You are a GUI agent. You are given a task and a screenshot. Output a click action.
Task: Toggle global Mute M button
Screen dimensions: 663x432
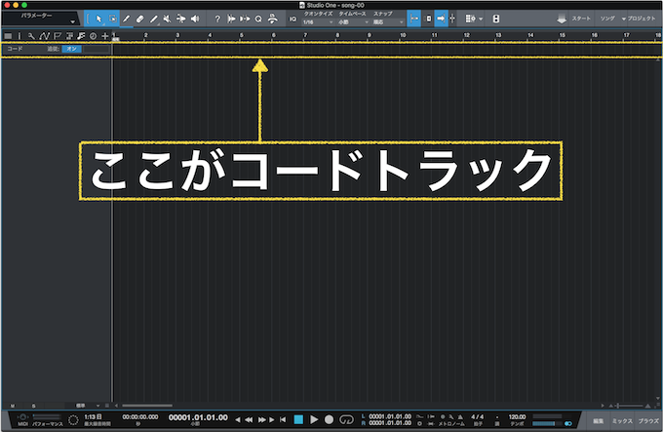pos(13,407)
